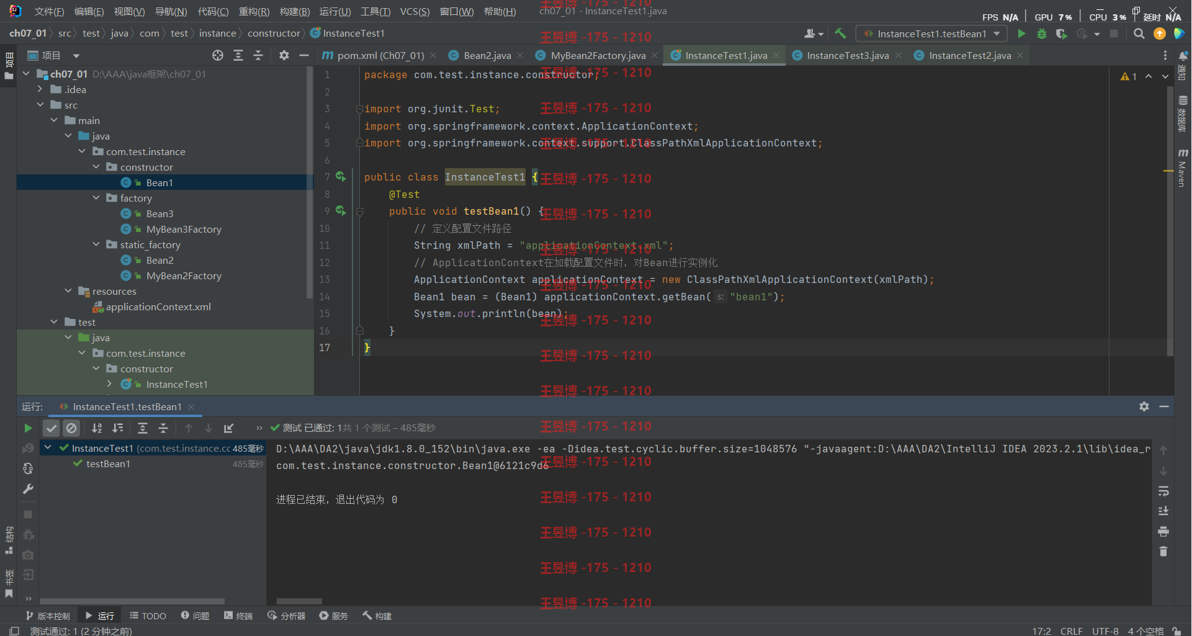Collapse InstanceTest1 node in test results

coord(48,447)
